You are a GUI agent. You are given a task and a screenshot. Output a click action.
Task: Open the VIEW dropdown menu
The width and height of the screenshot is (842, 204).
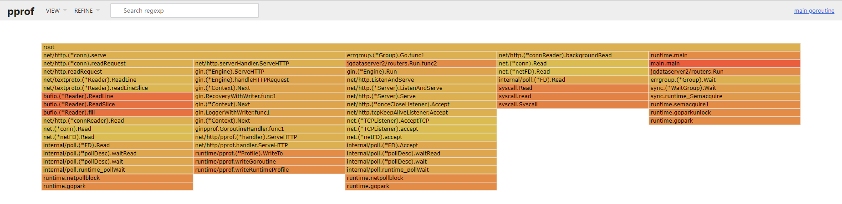click(56, 10)
